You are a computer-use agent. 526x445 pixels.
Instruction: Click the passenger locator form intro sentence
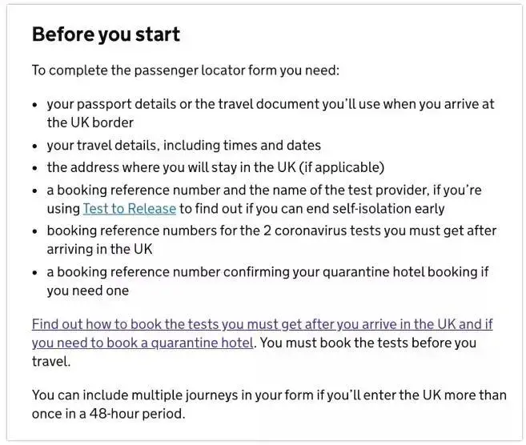coord(186,70)
